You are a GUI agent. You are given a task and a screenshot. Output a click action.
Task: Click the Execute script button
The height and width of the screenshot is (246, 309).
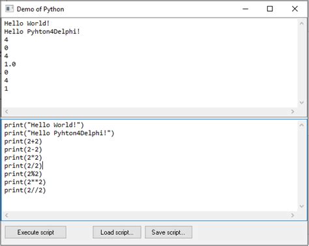[36, 232]
